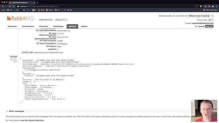Screen dimensions: 219x123
Task: Go to the Channels tab
Action: click(x=43, y=26)
